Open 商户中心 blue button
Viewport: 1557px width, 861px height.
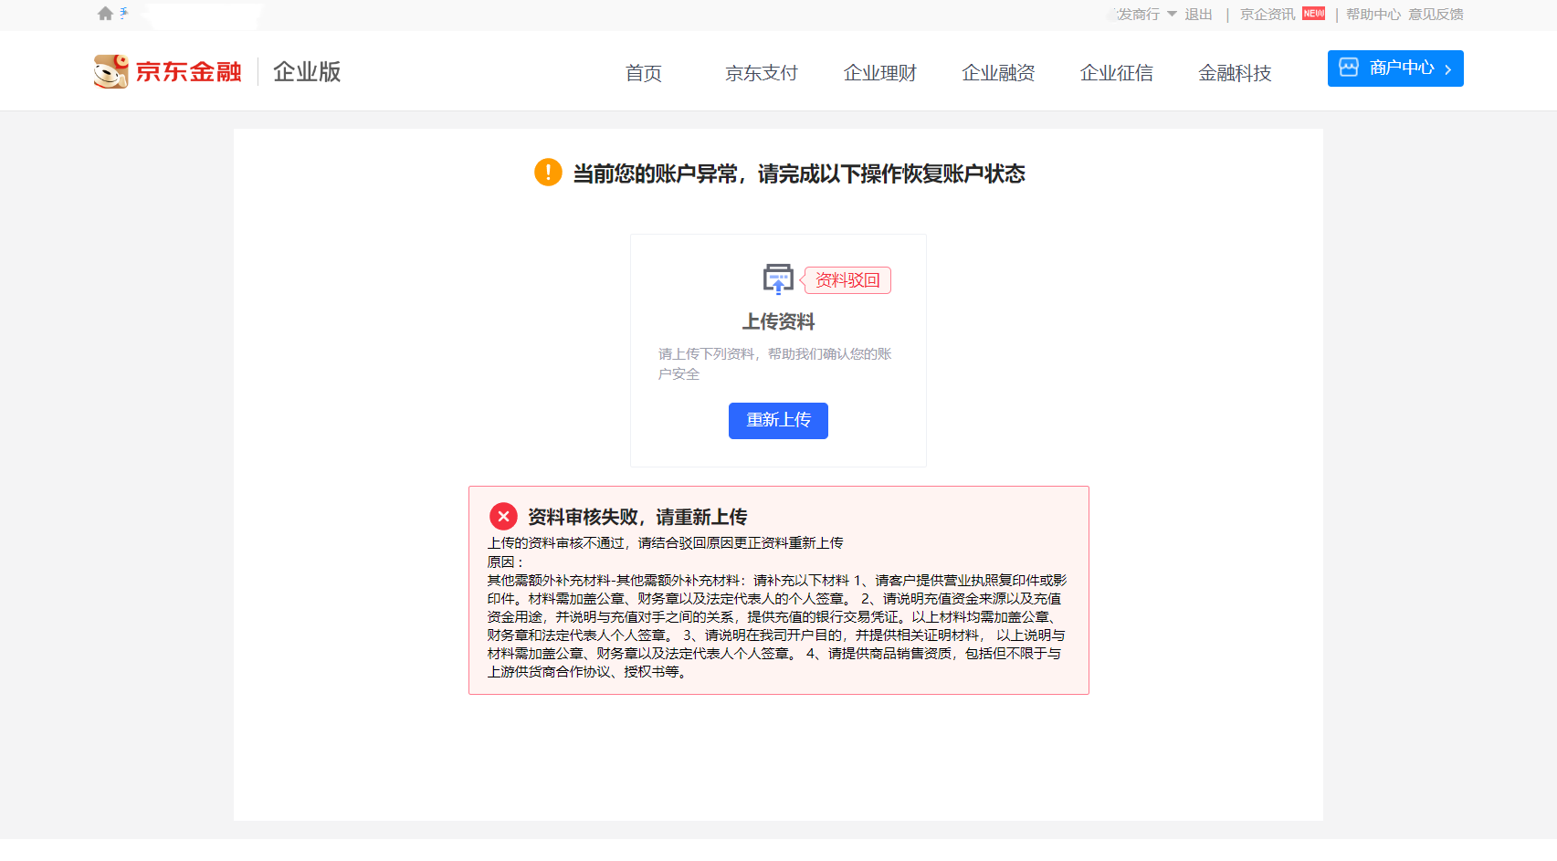[1394, 68]
